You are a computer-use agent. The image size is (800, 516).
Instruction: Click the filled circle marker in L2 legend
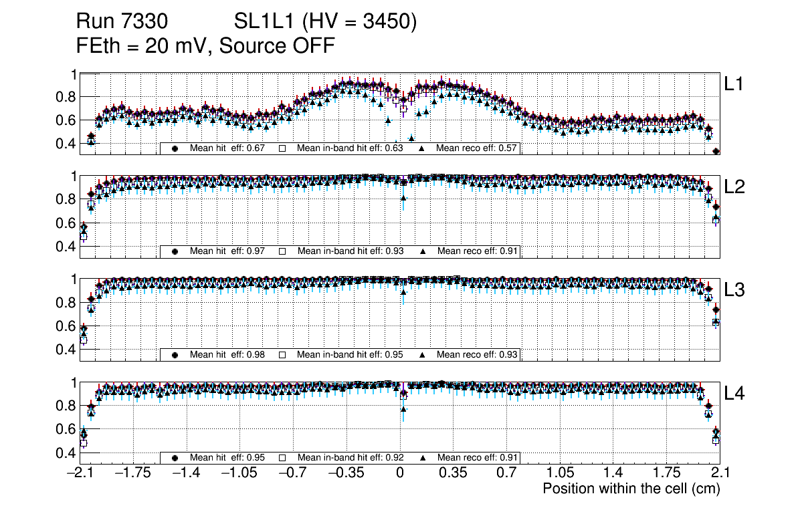pos(176,251)
